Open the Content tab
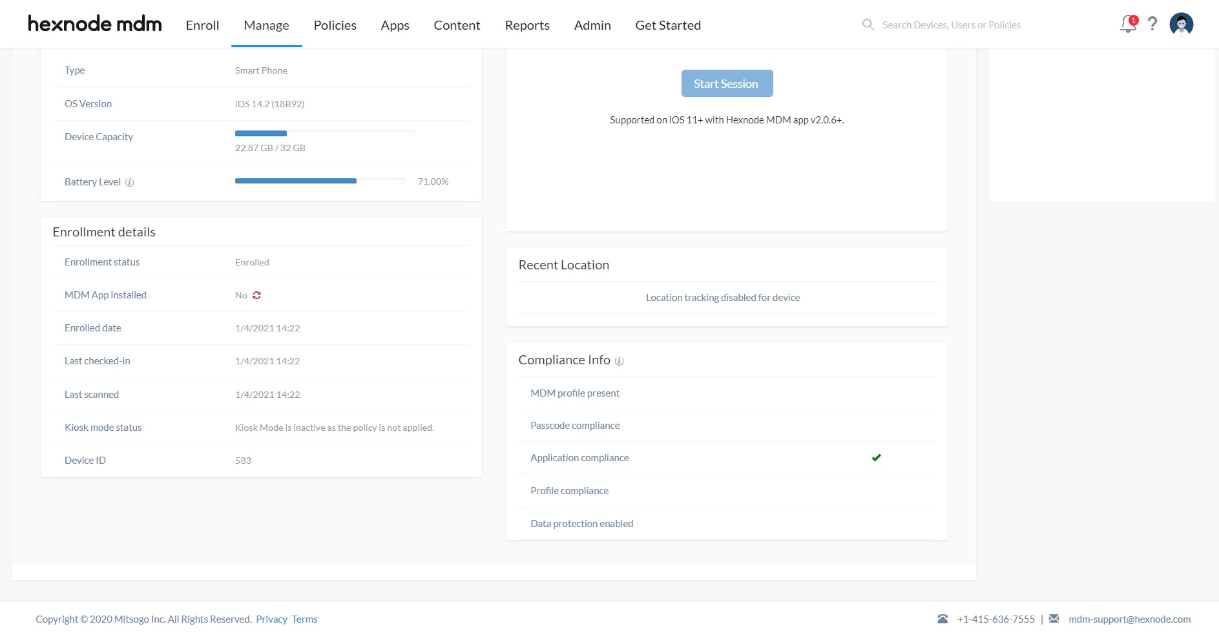 pyautogui.click(x=457, y=25)
